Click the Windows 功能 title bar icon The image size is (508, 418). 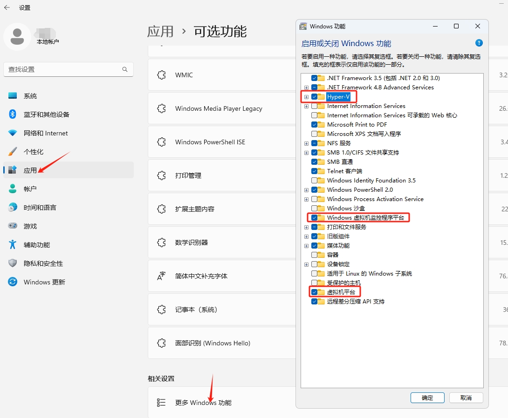pos(303,26)
